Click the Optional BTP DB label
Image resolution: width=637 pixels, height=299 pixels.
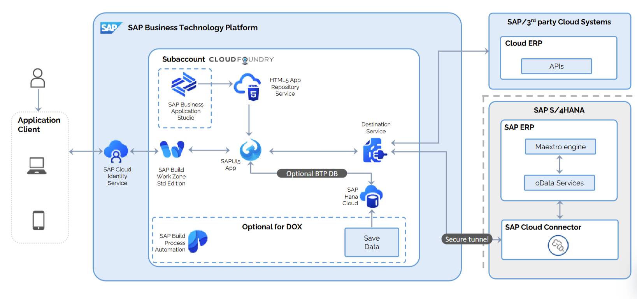(x=312, y=173)
